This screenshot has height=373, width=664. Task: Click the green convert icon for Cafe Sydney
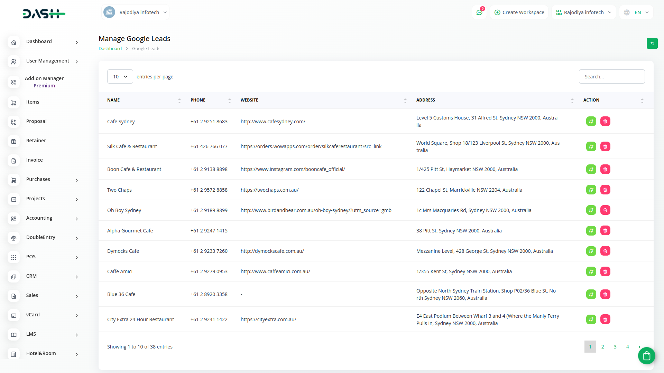[x=591, y=122]
